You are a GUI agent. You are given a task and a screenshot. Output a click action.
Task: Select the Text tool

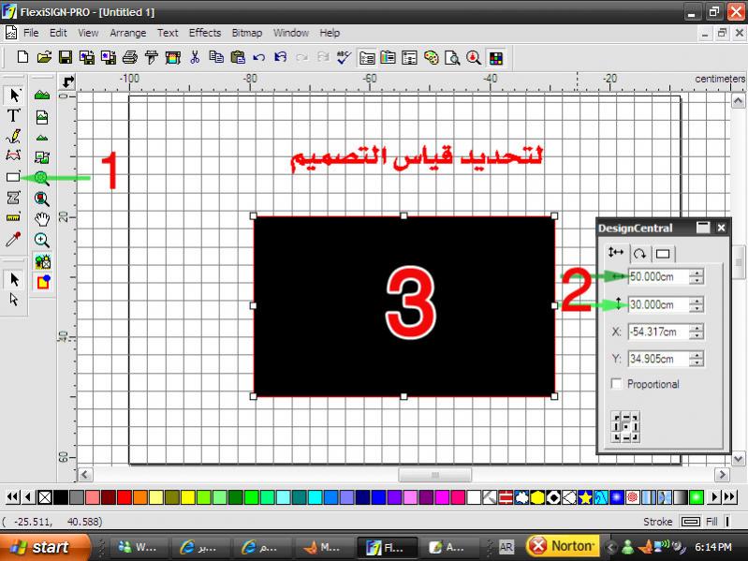coord(13,115)
